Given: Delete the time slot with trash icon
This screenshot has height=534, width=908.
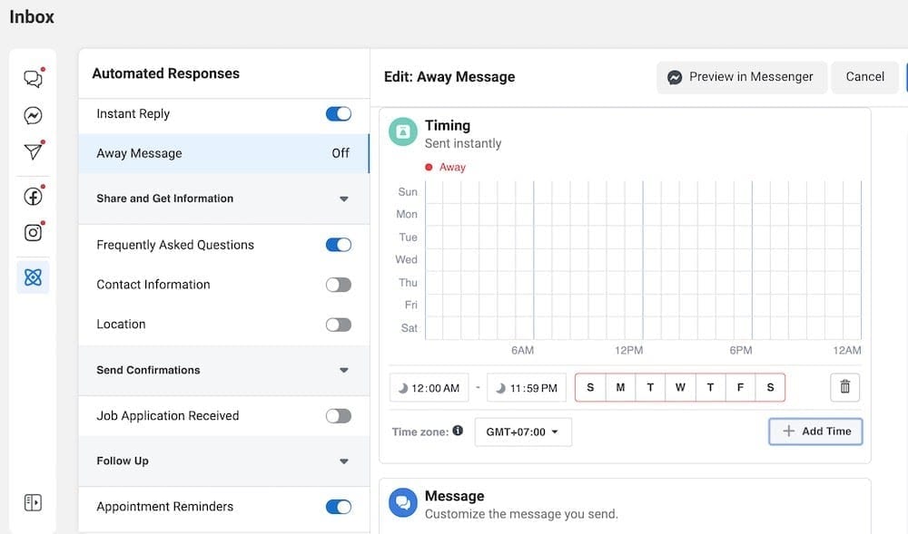Looking at the screenshot, I should click(844, 386).
